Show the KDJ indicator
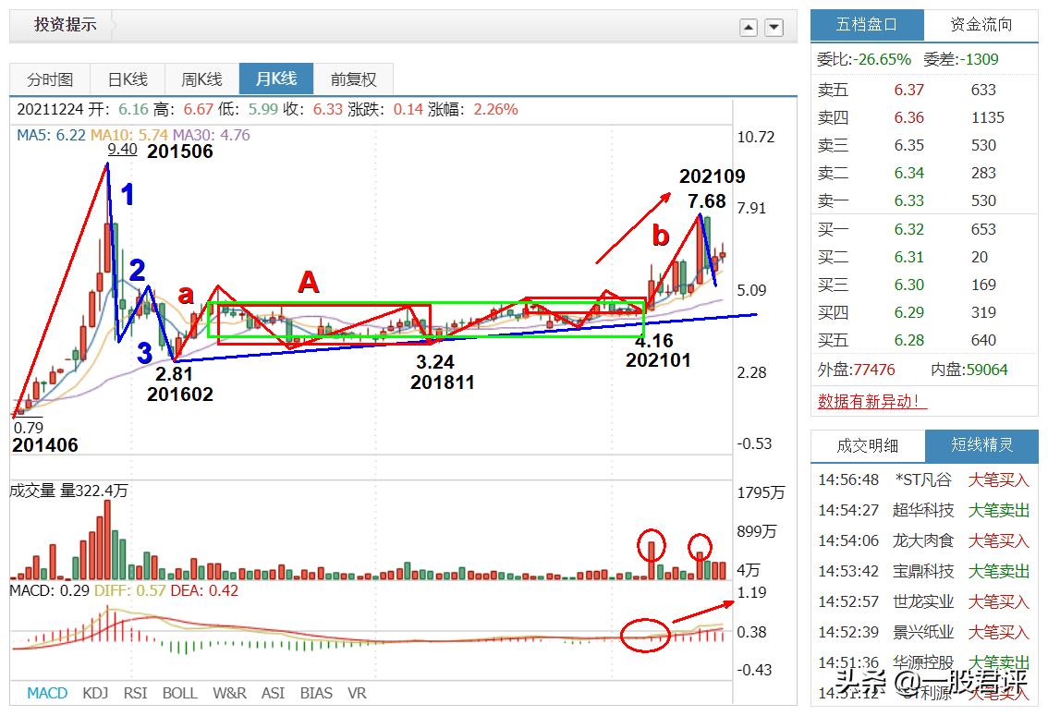 pos(95,693)
